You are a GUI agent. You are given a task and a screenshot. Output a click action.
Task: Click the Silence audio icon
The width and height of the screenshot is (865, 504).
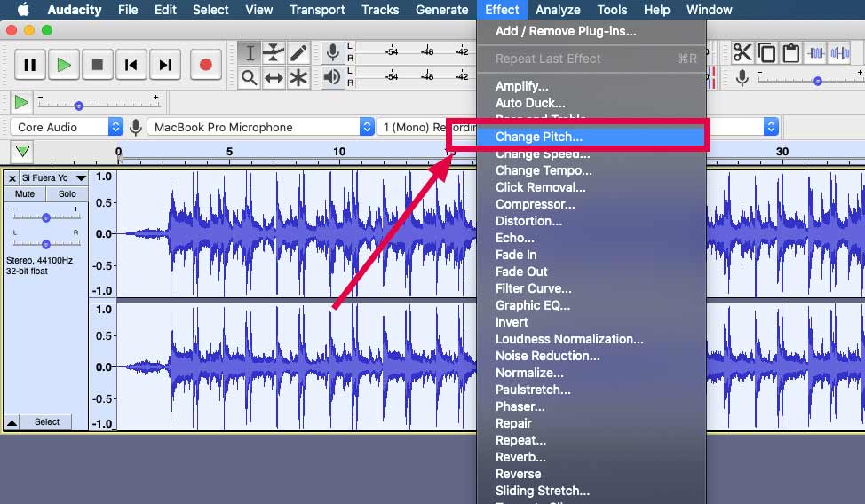point(839,53)
